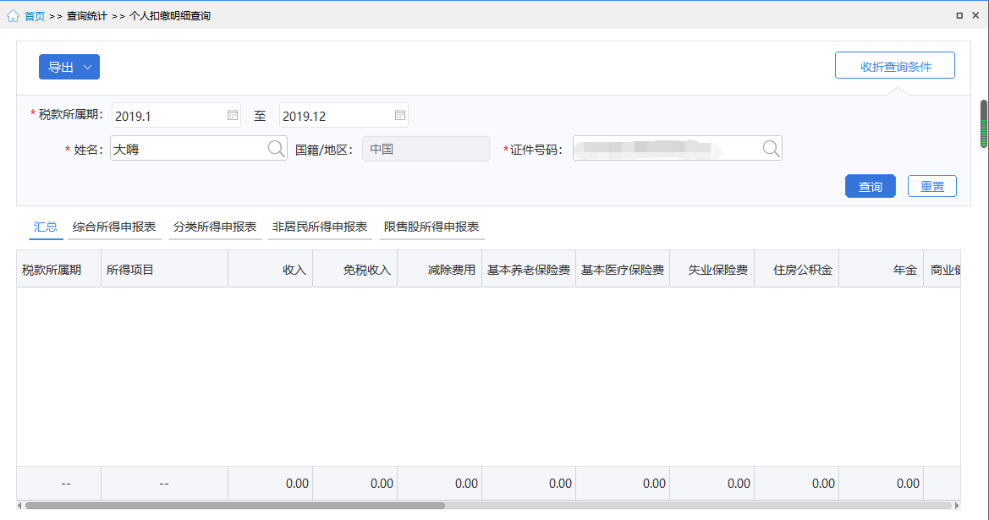Click the 证件号码 input field
This screenshot has height=520, width=989.
click(678, 149)
